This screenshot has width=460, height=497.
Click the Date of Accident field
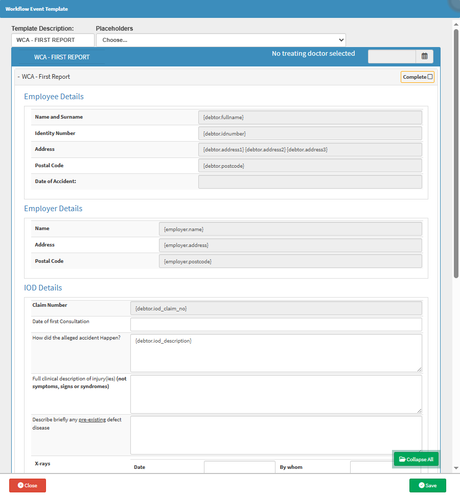tap(310, 182)
